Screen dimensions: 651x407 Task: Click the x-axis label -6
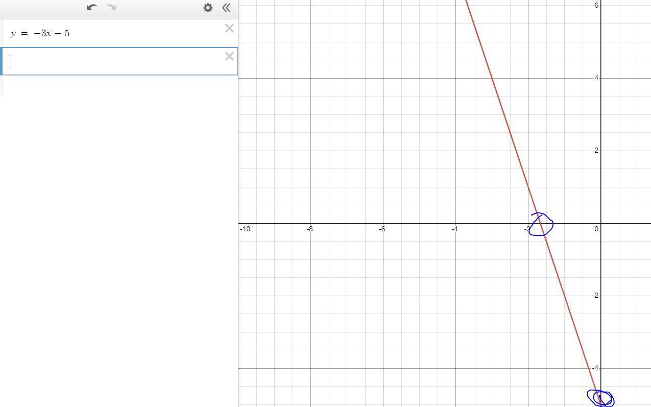382,229
